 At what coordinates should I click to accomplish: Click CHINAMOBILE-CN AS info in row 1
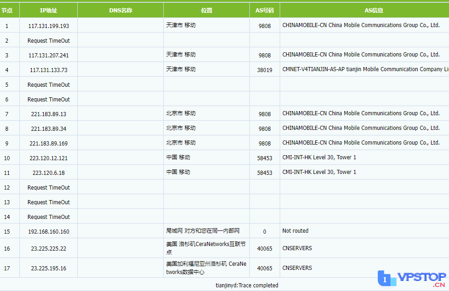361,25
